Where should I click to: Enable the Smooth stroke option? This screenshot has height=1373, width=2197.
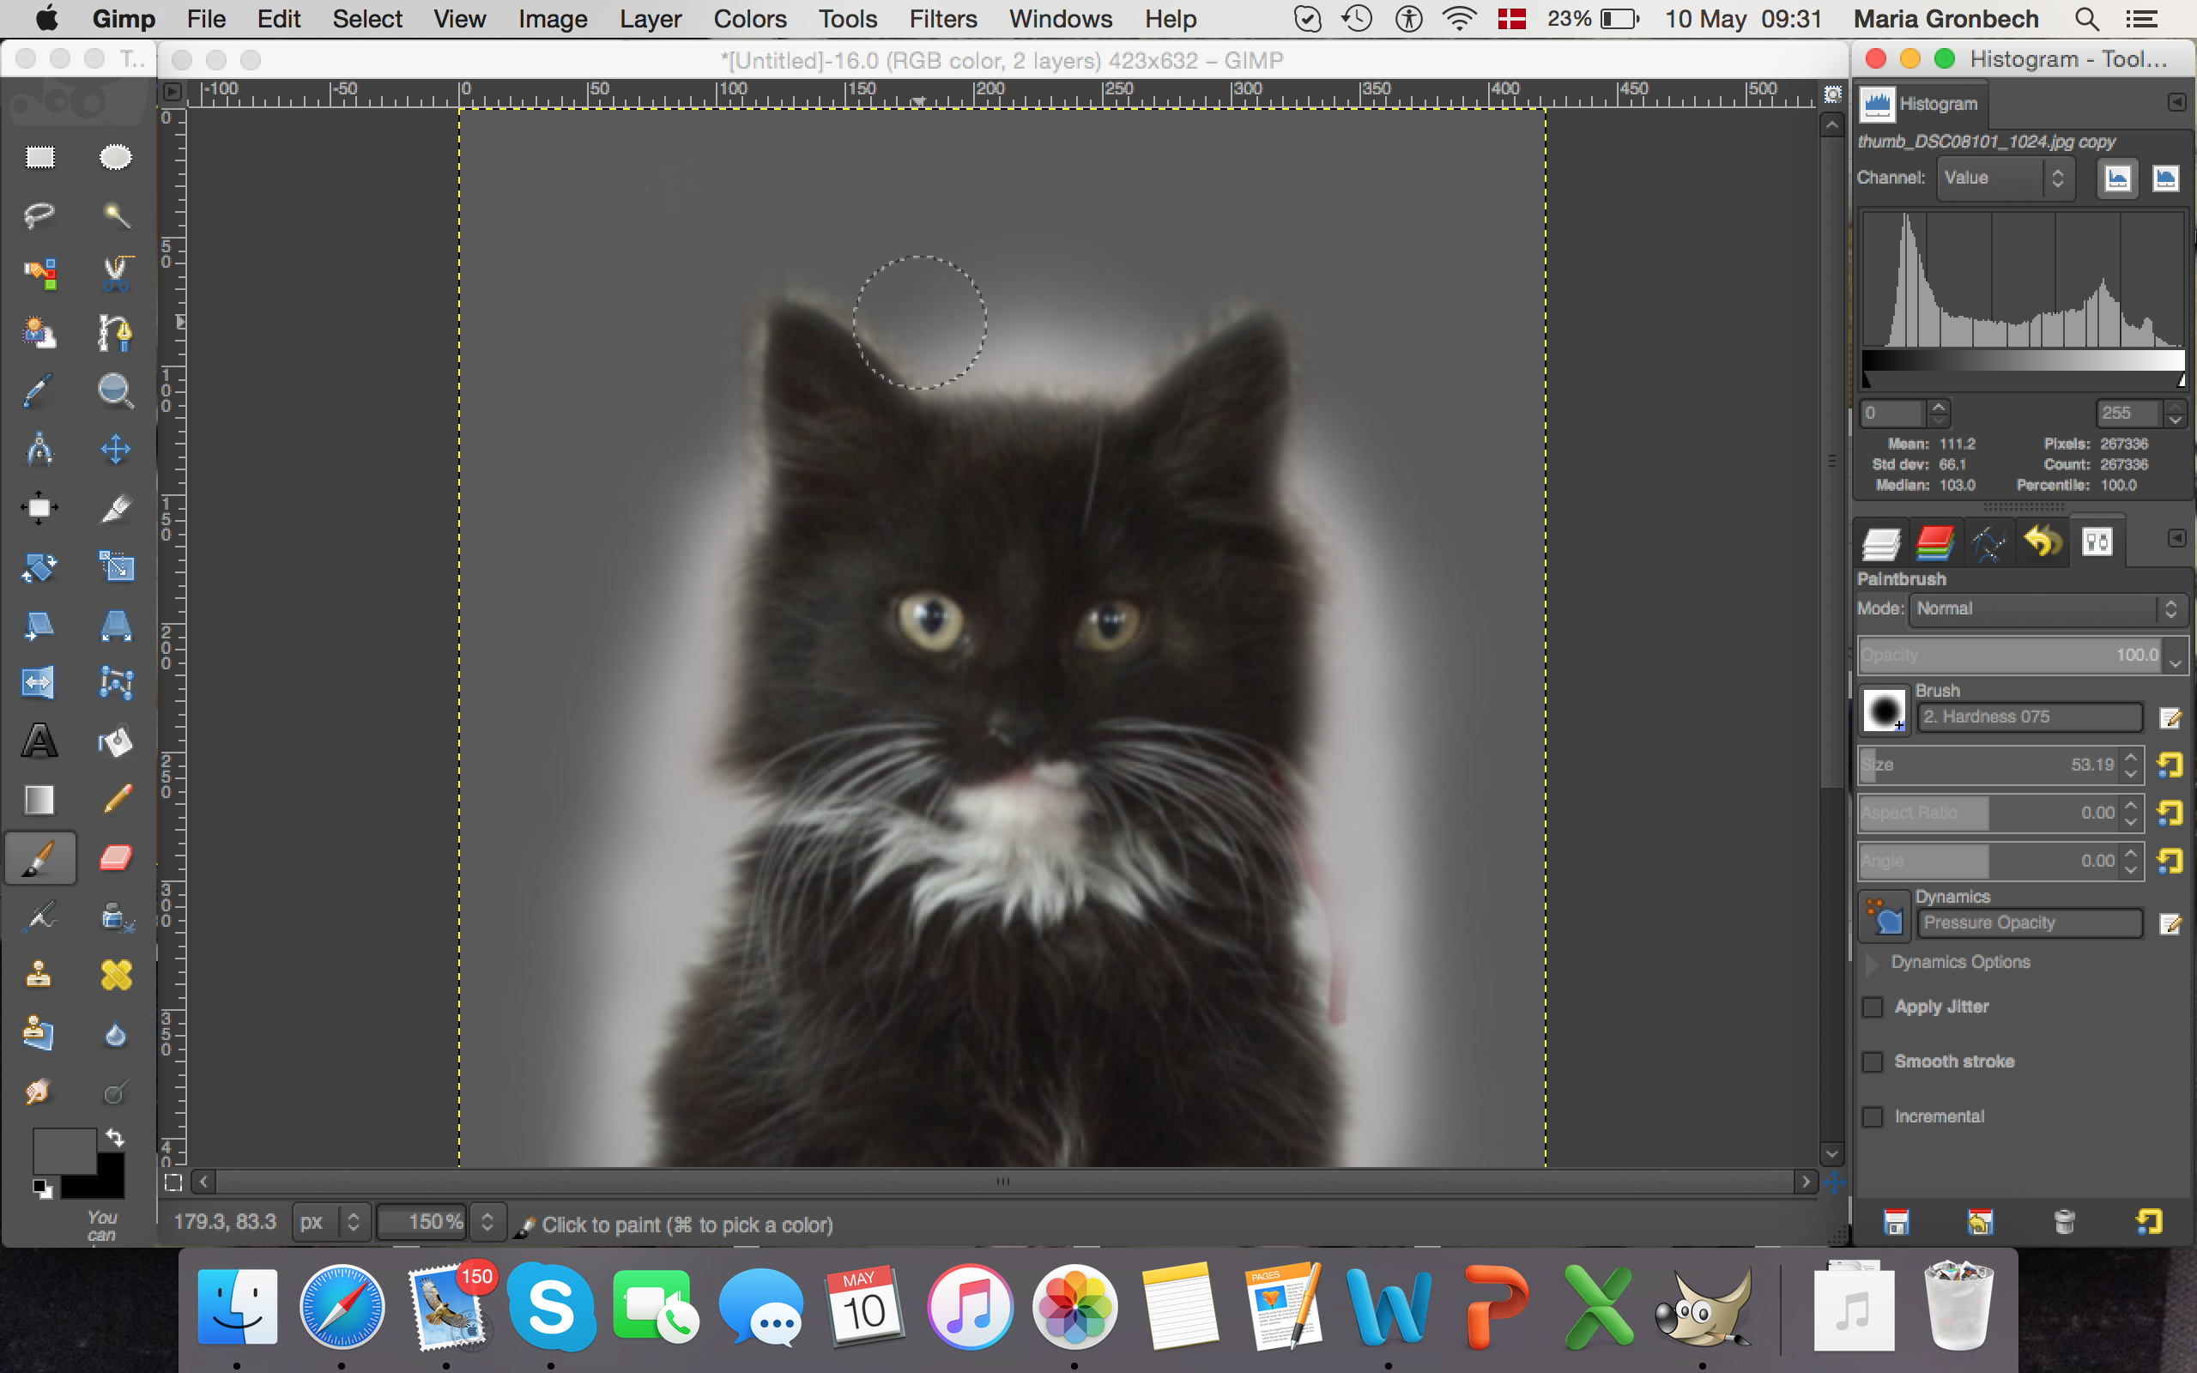[1873, 1062]
